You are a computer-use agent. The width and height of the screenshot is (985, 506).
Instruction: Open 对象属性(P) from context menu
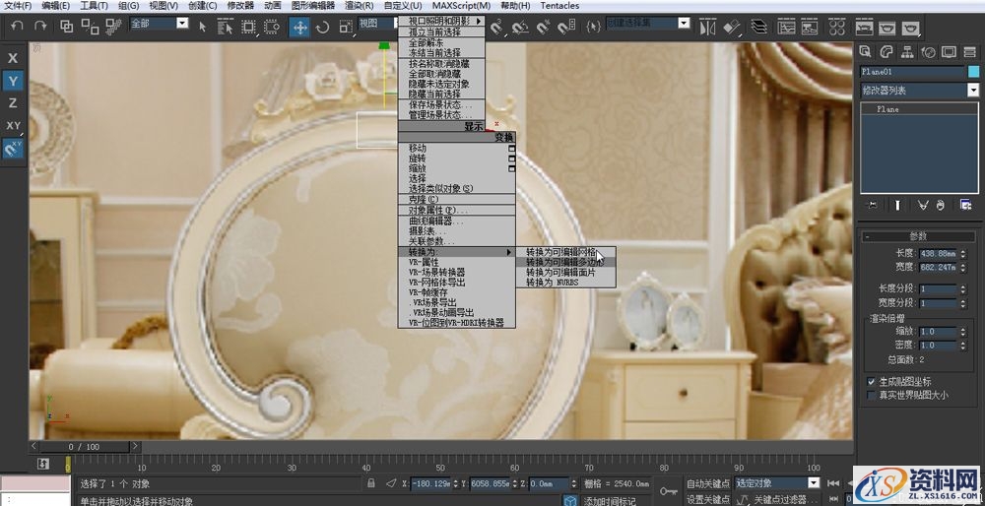pos(457,210)
